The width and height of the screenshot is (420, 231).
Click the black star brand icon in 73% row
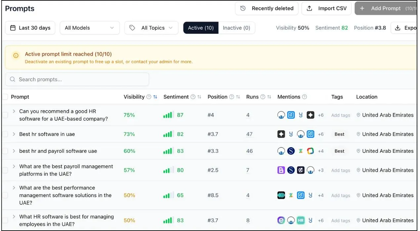coord(281,134)
